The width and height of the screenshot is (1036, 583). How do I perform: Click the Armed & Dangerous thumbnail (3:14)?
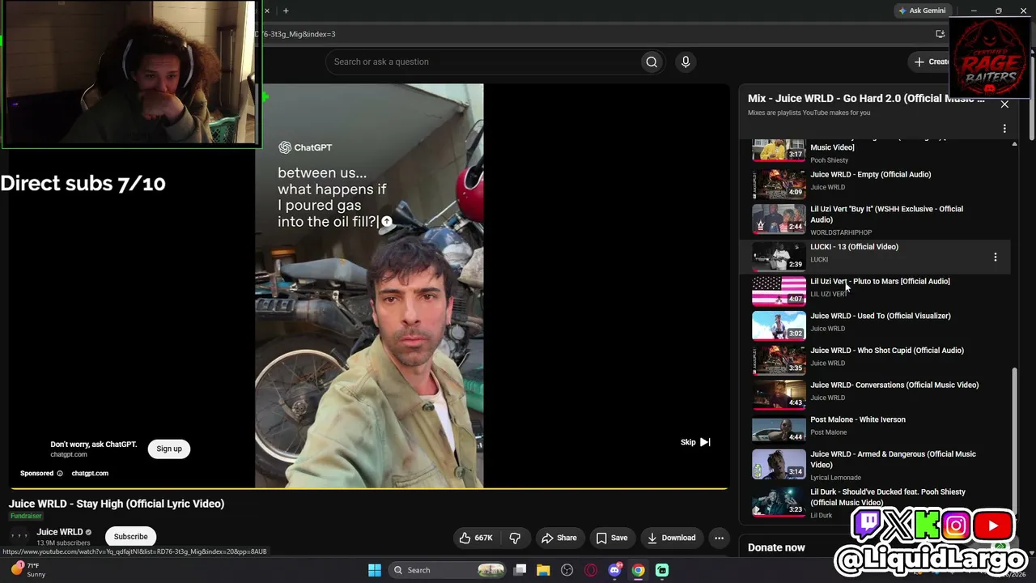(x=779, y=465)
